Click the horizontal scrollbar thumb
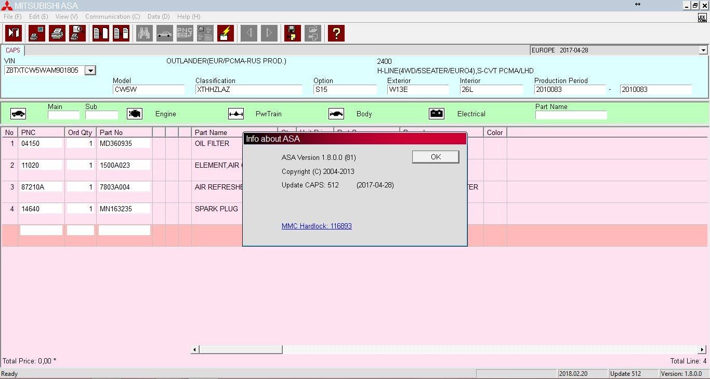 (241, 350)
